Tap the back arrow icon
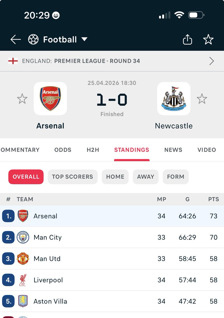 [16, 40]
